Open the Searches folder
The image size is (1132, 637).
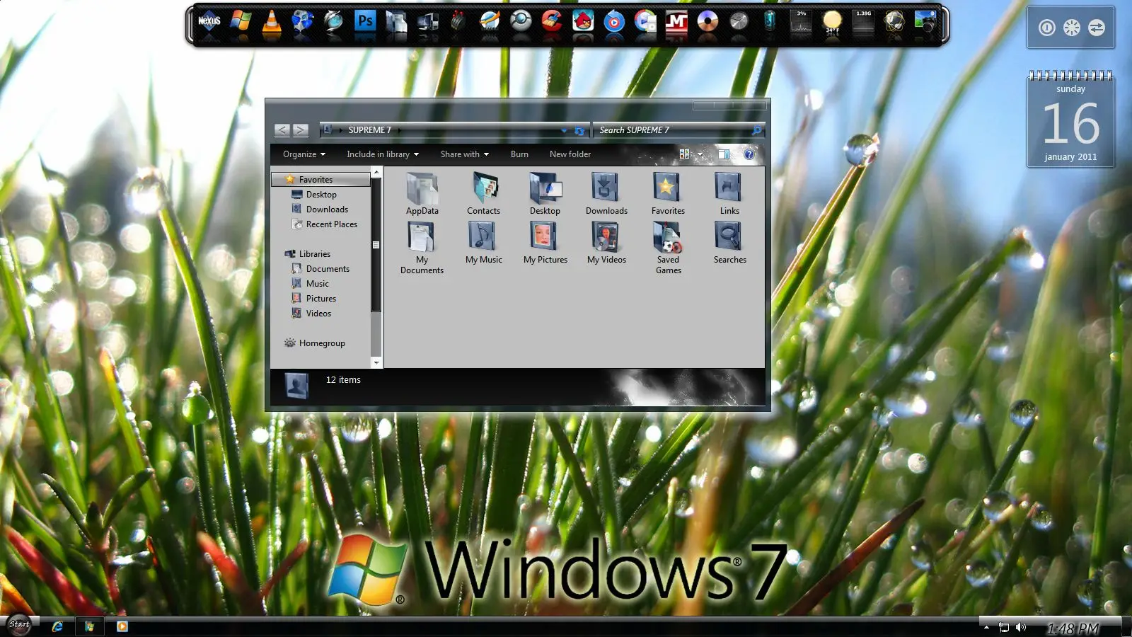tap(729, 243)
